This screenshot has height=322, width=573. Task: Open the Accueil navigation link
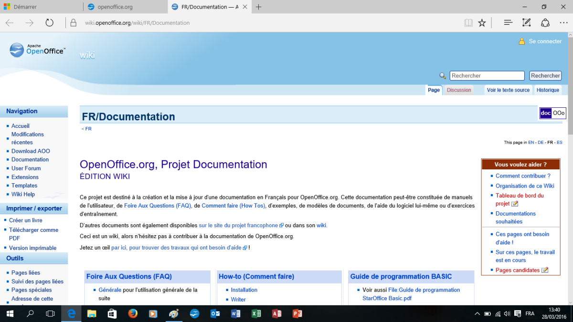(x=21, y=126)
